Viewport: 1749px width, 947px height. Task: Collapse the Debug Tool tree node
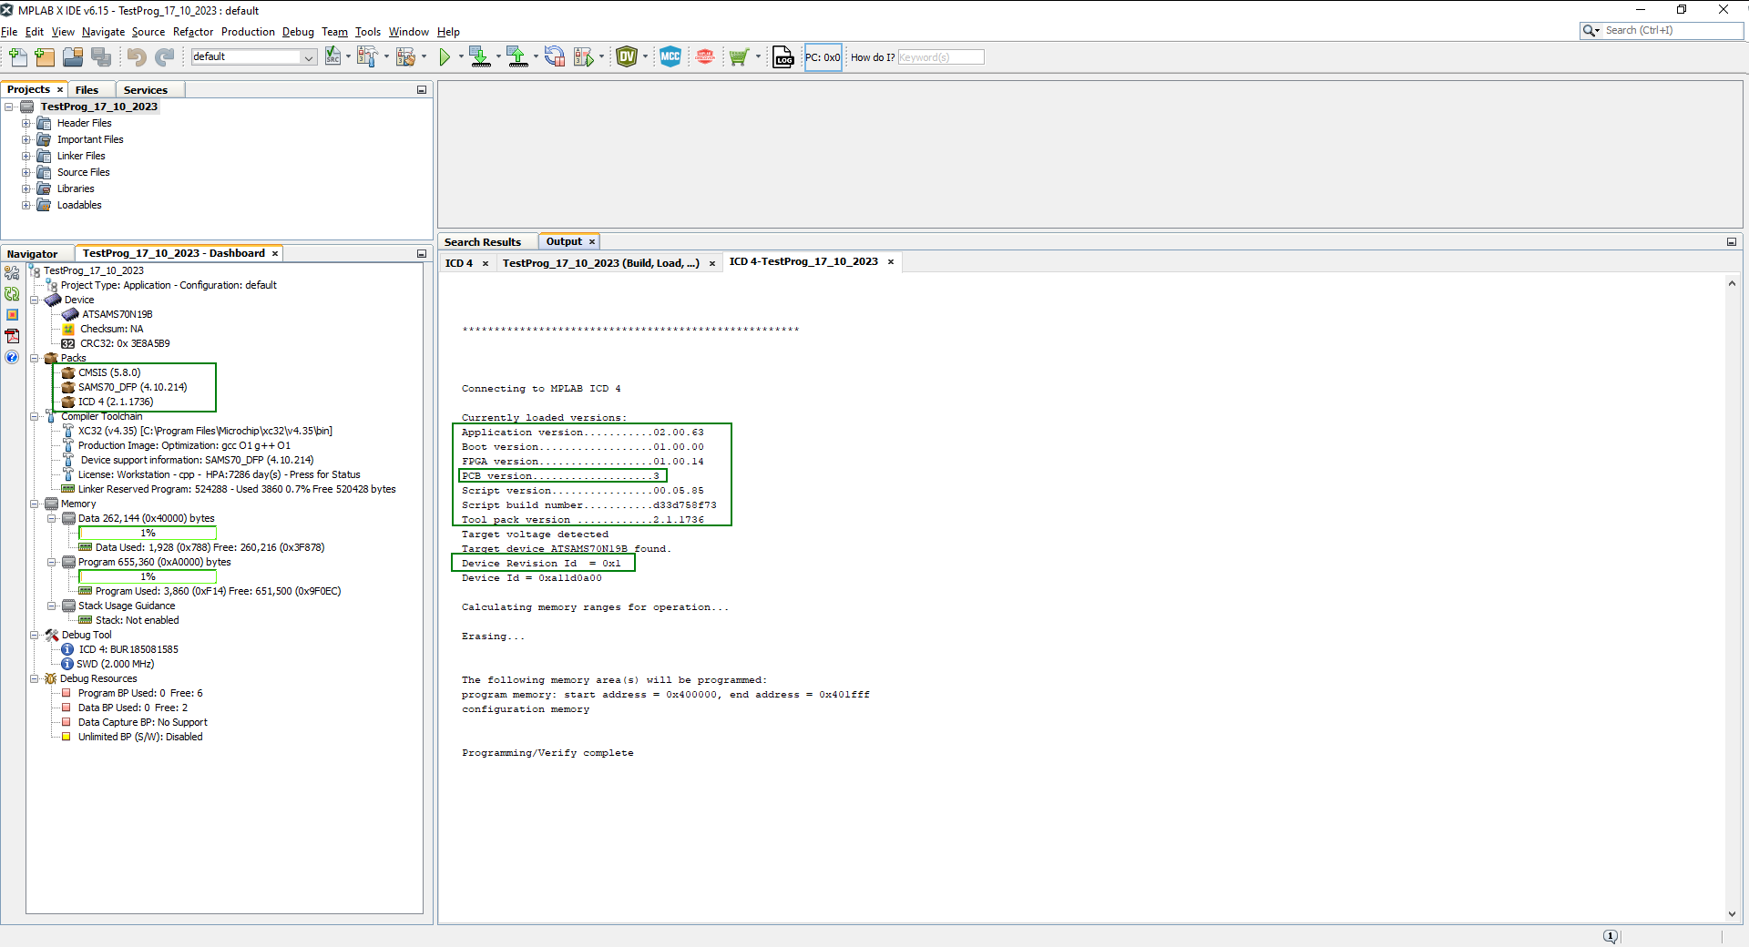pyautogui.click(x=35, y=635)
